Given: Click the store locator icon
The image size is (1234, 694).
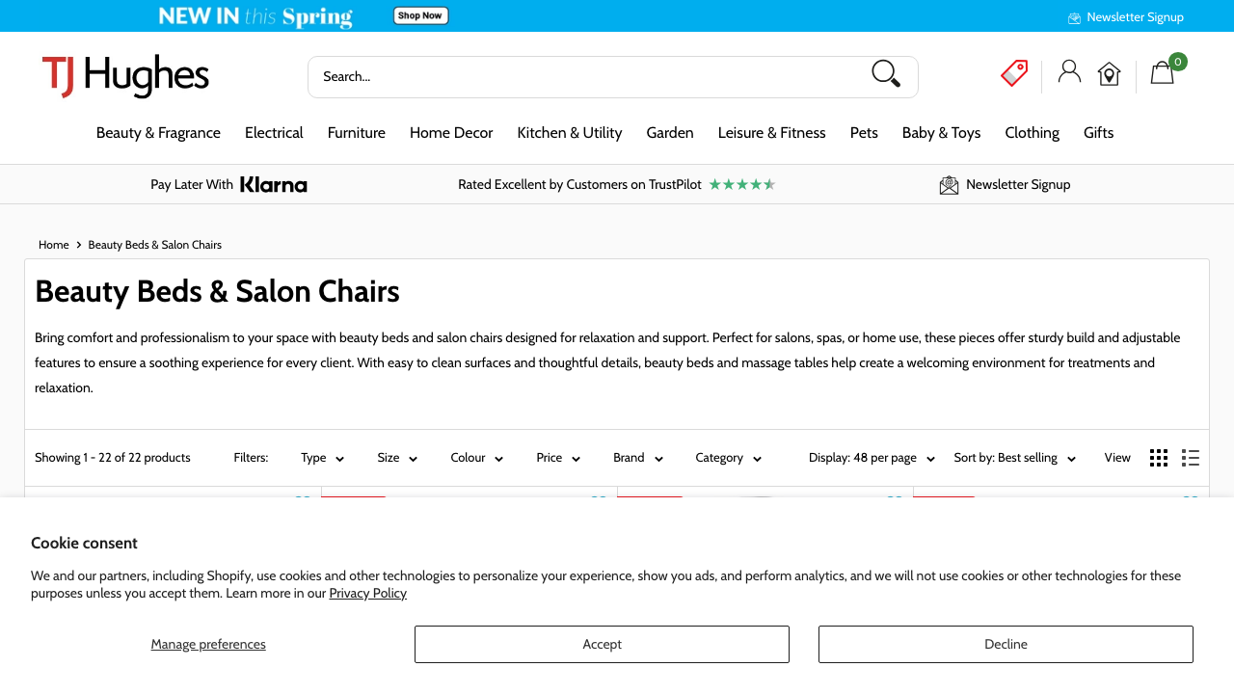Looking at the screenshot, I should 1109,74.
